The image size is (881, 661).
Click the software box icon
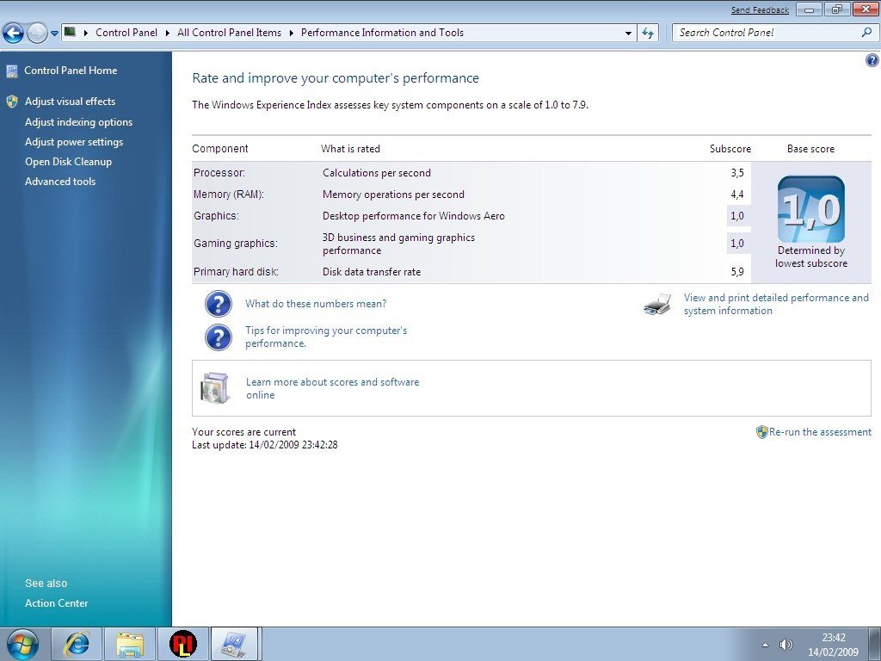click(x=215, y=388)
